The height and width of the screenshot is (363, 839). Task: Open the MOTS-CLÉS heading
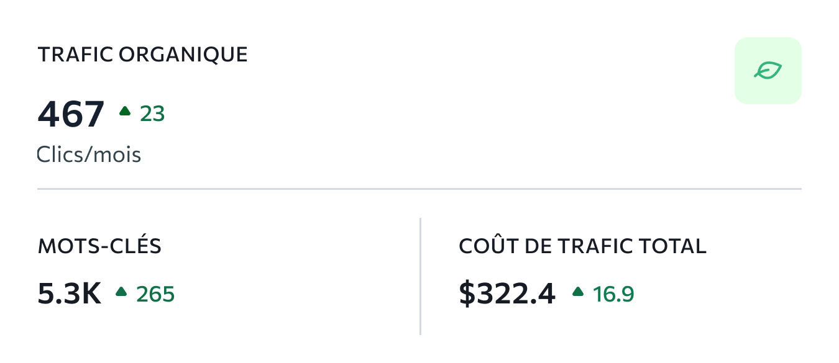(x=99, y=246)
